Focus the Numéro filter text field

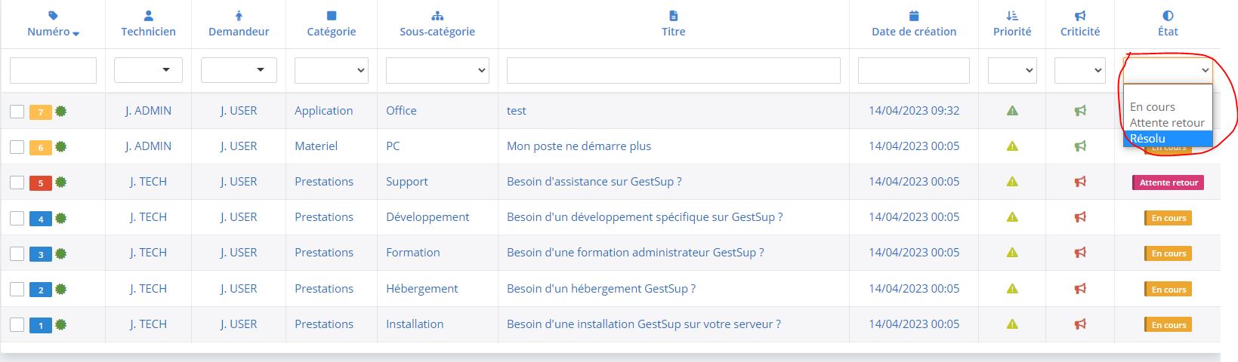click(x=53, y=70)
